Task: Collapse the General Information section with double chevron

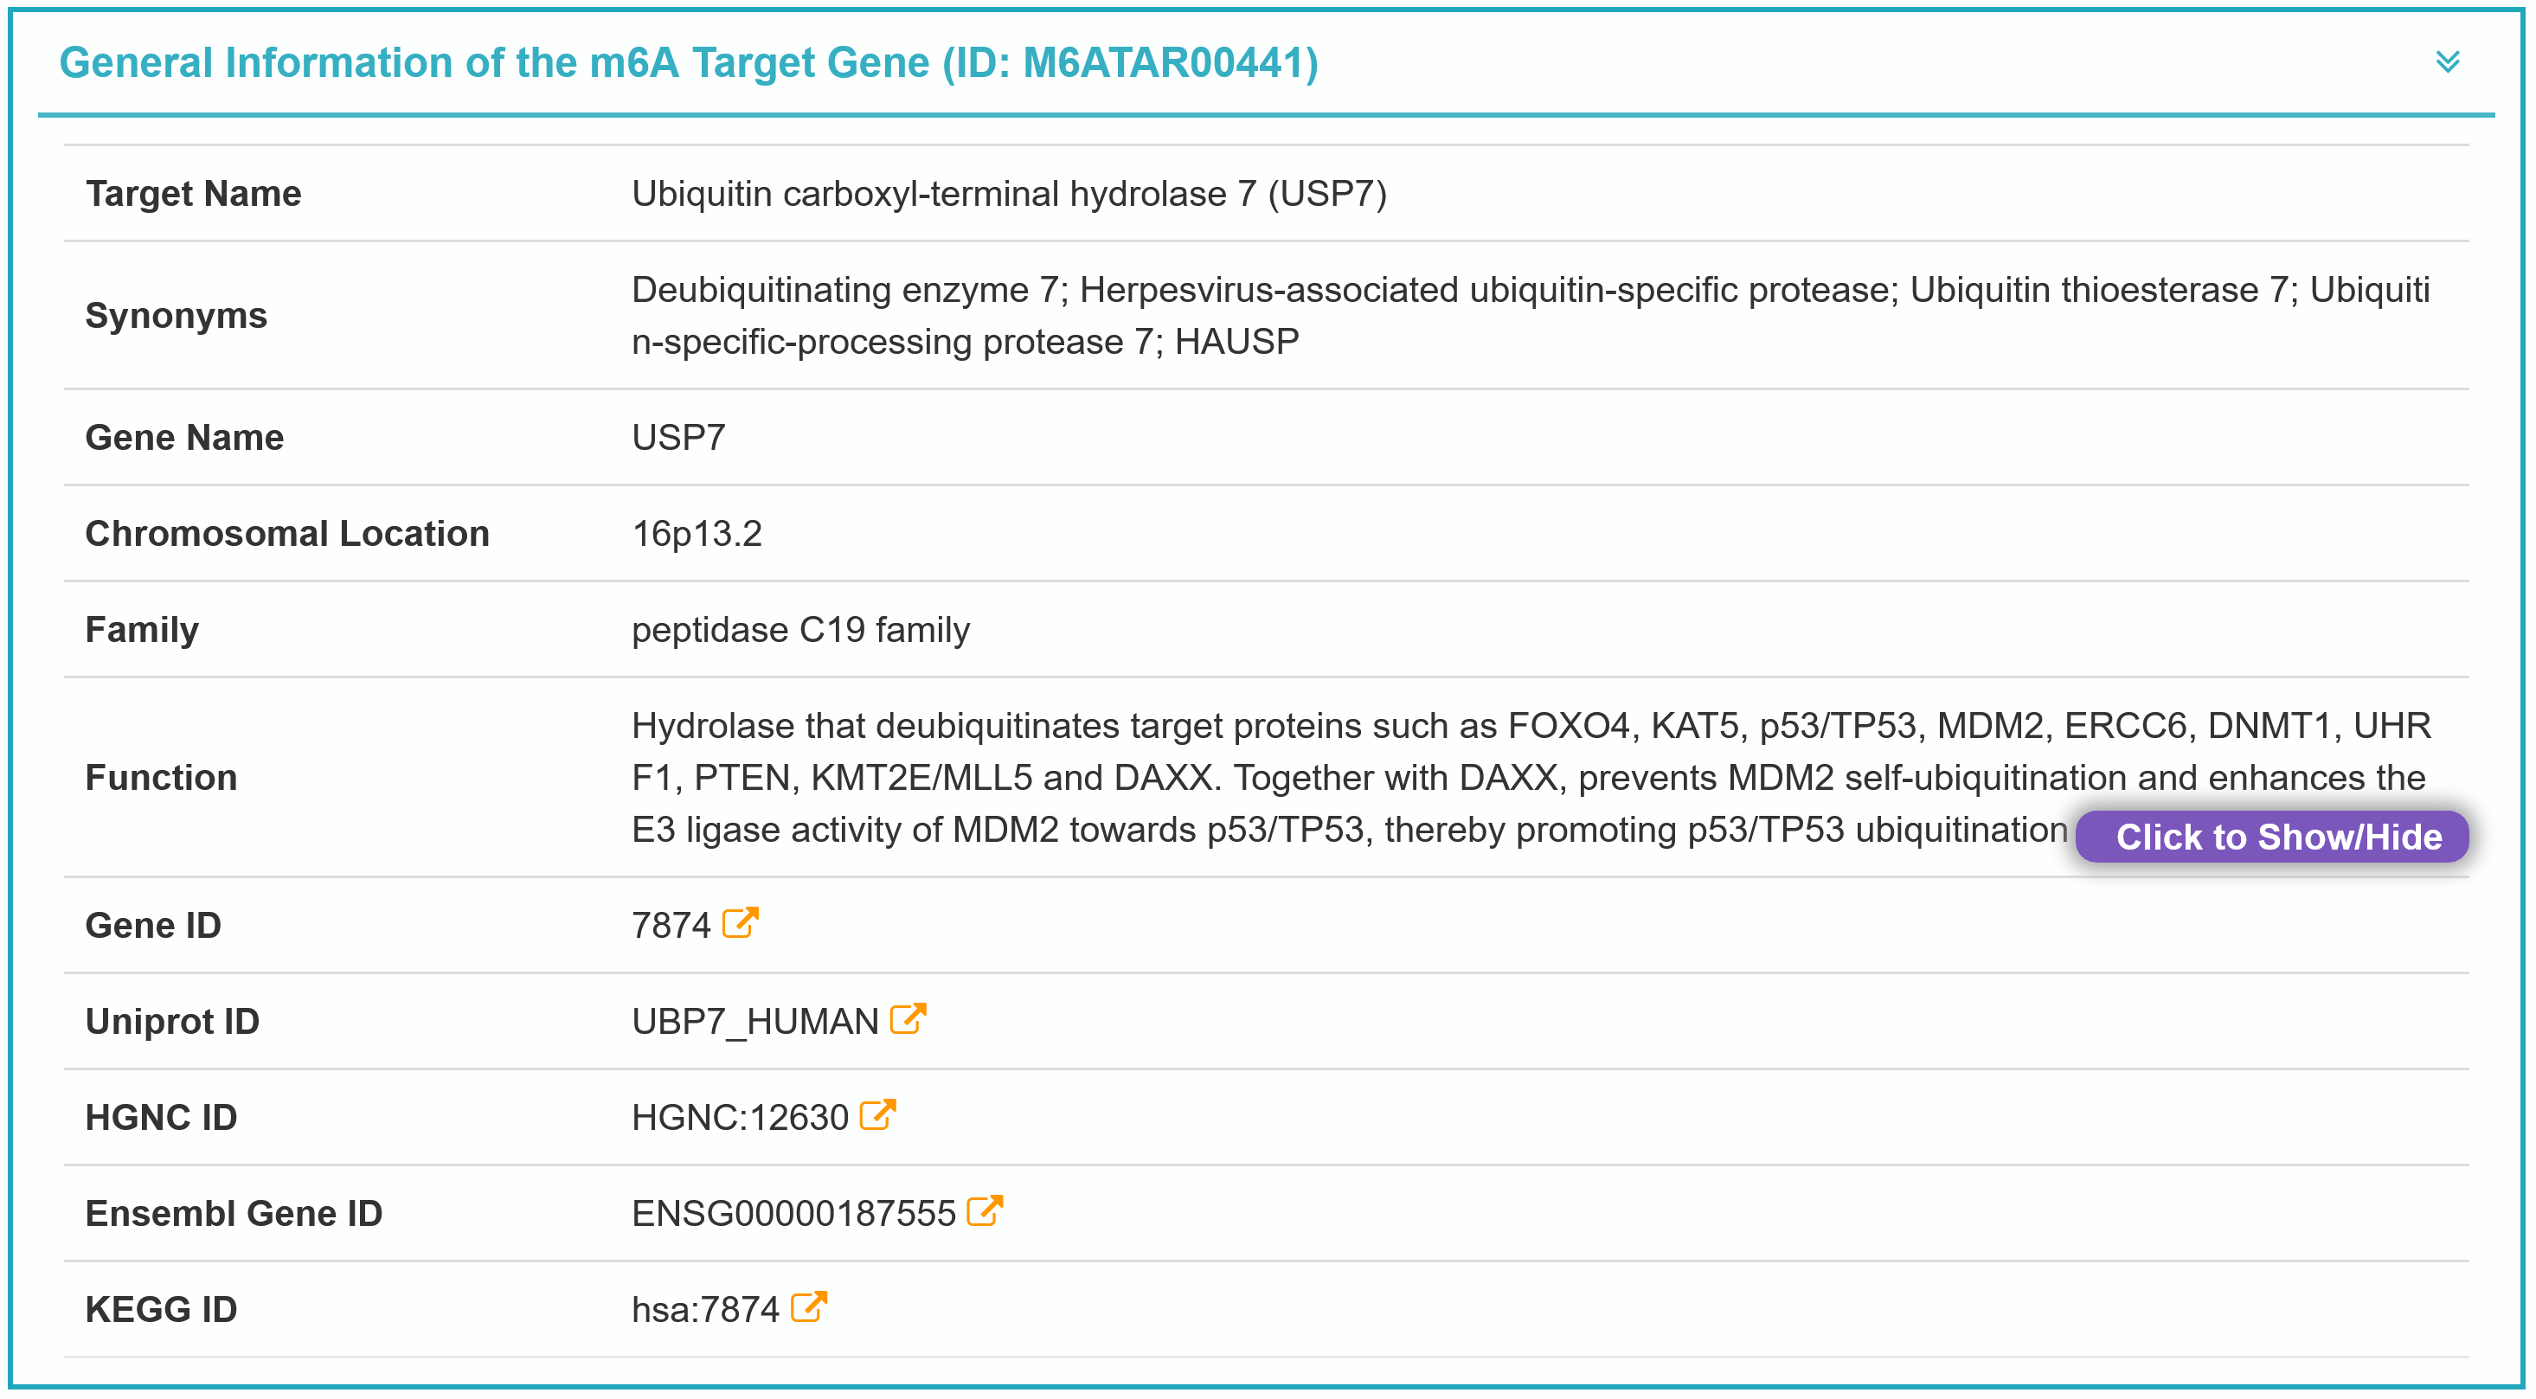Action: (2448, 62)
